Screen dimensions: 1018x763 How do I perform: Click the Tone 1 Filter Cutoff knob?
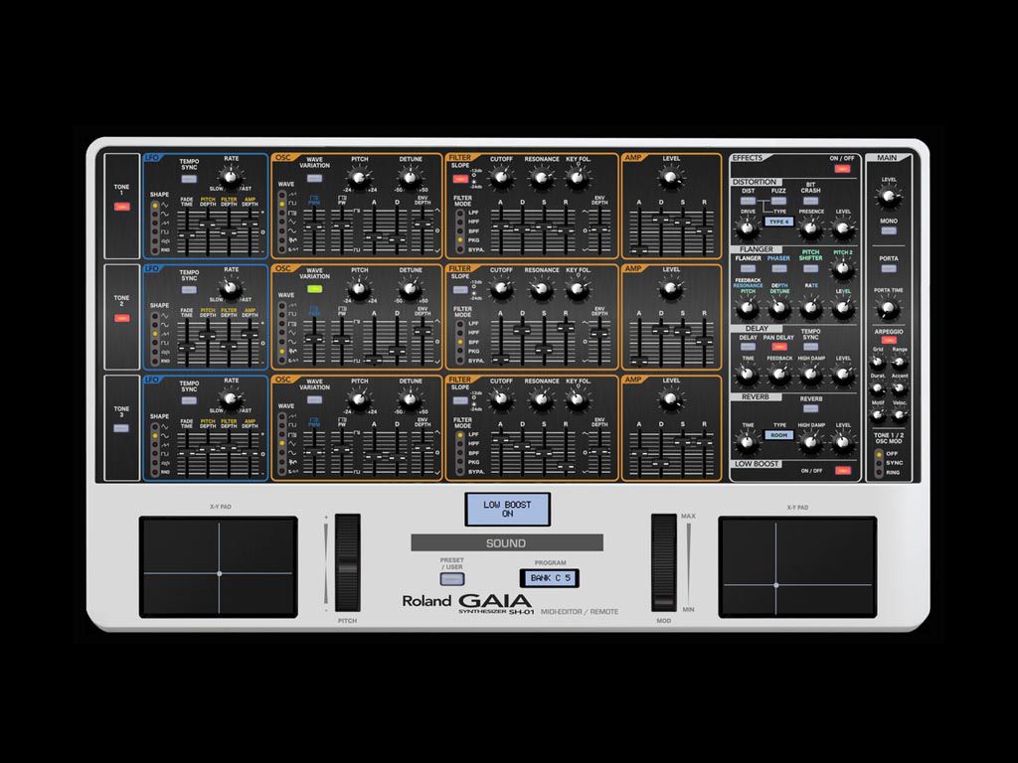coord(501,177)
